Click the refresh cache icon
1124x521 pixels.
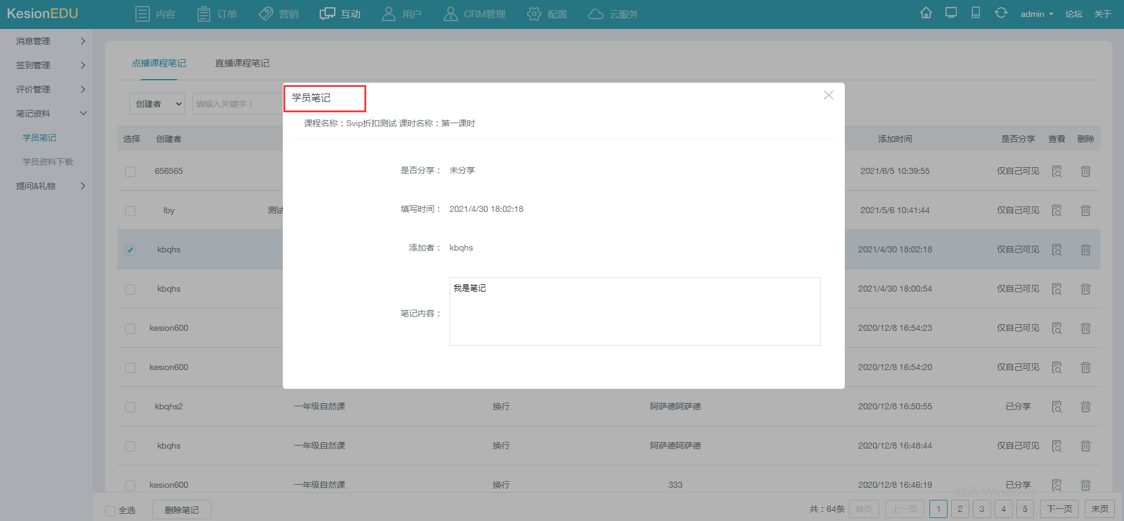click(1001, 13)
